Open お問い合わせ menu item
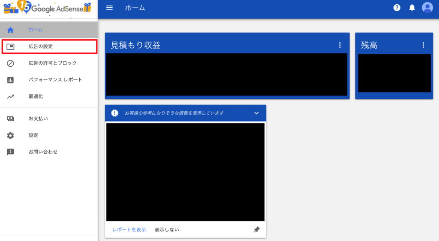The image size is (439, 241). 49,152
